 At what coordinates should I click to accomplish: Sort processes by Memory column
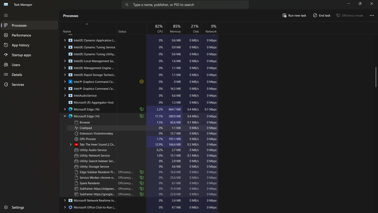(x=173, y=28)
